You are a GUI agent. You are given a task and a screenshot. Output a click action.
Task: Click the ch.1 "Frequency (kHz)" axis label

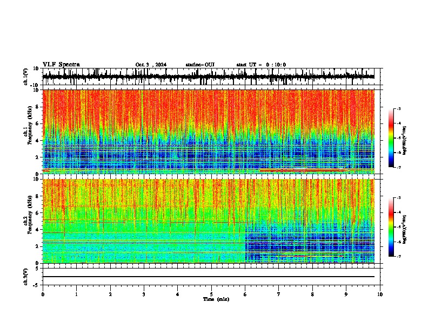(30, 125)
